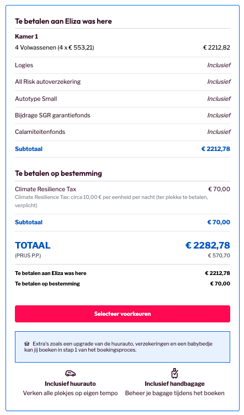Click the total price € 2282,78
244x415 pixels.
208,245
